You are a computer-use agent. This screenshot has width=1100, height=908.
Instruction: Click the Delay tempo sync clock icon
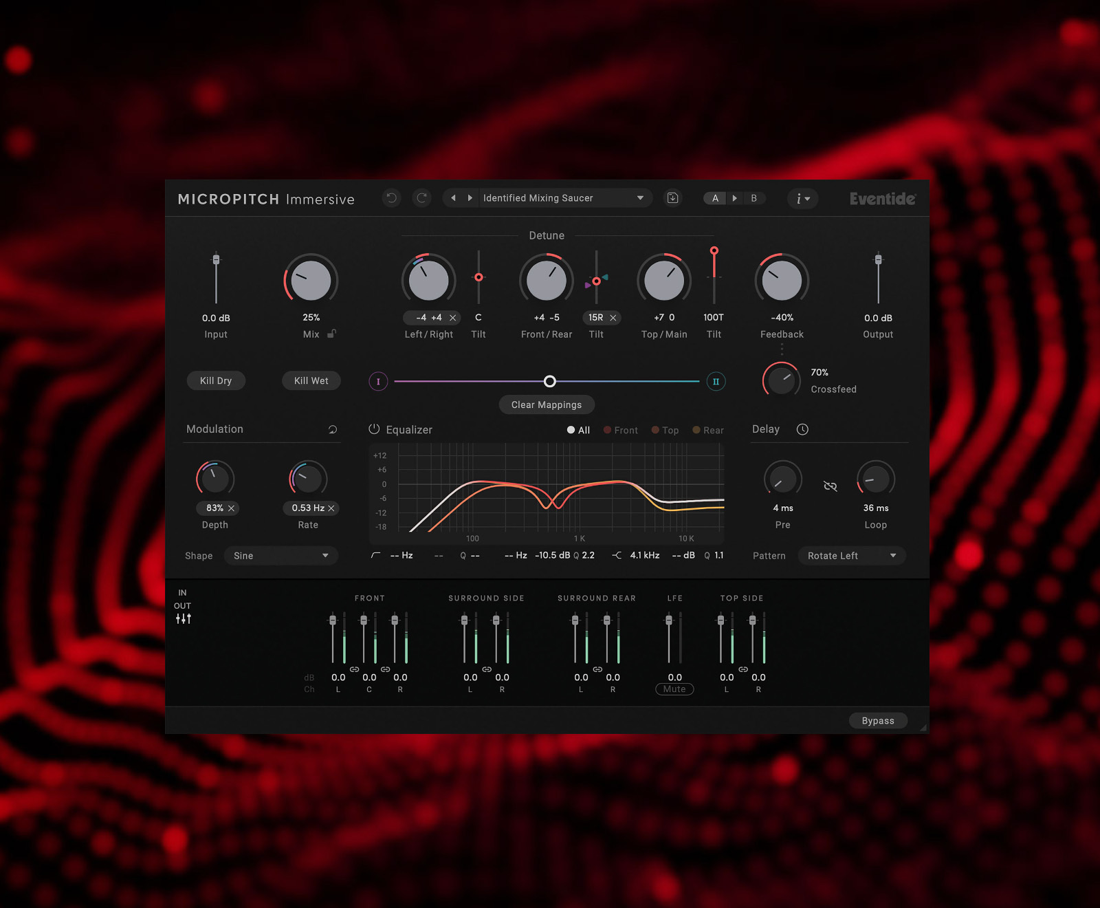[x=802, y=429]
